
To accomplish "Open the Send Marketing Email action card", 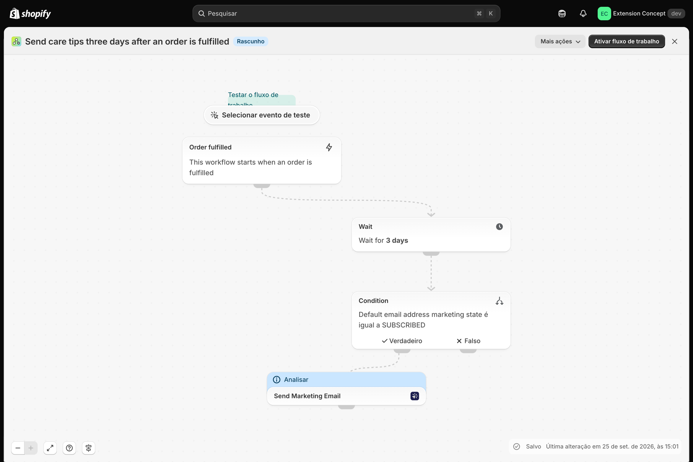I will coord(346,396).
